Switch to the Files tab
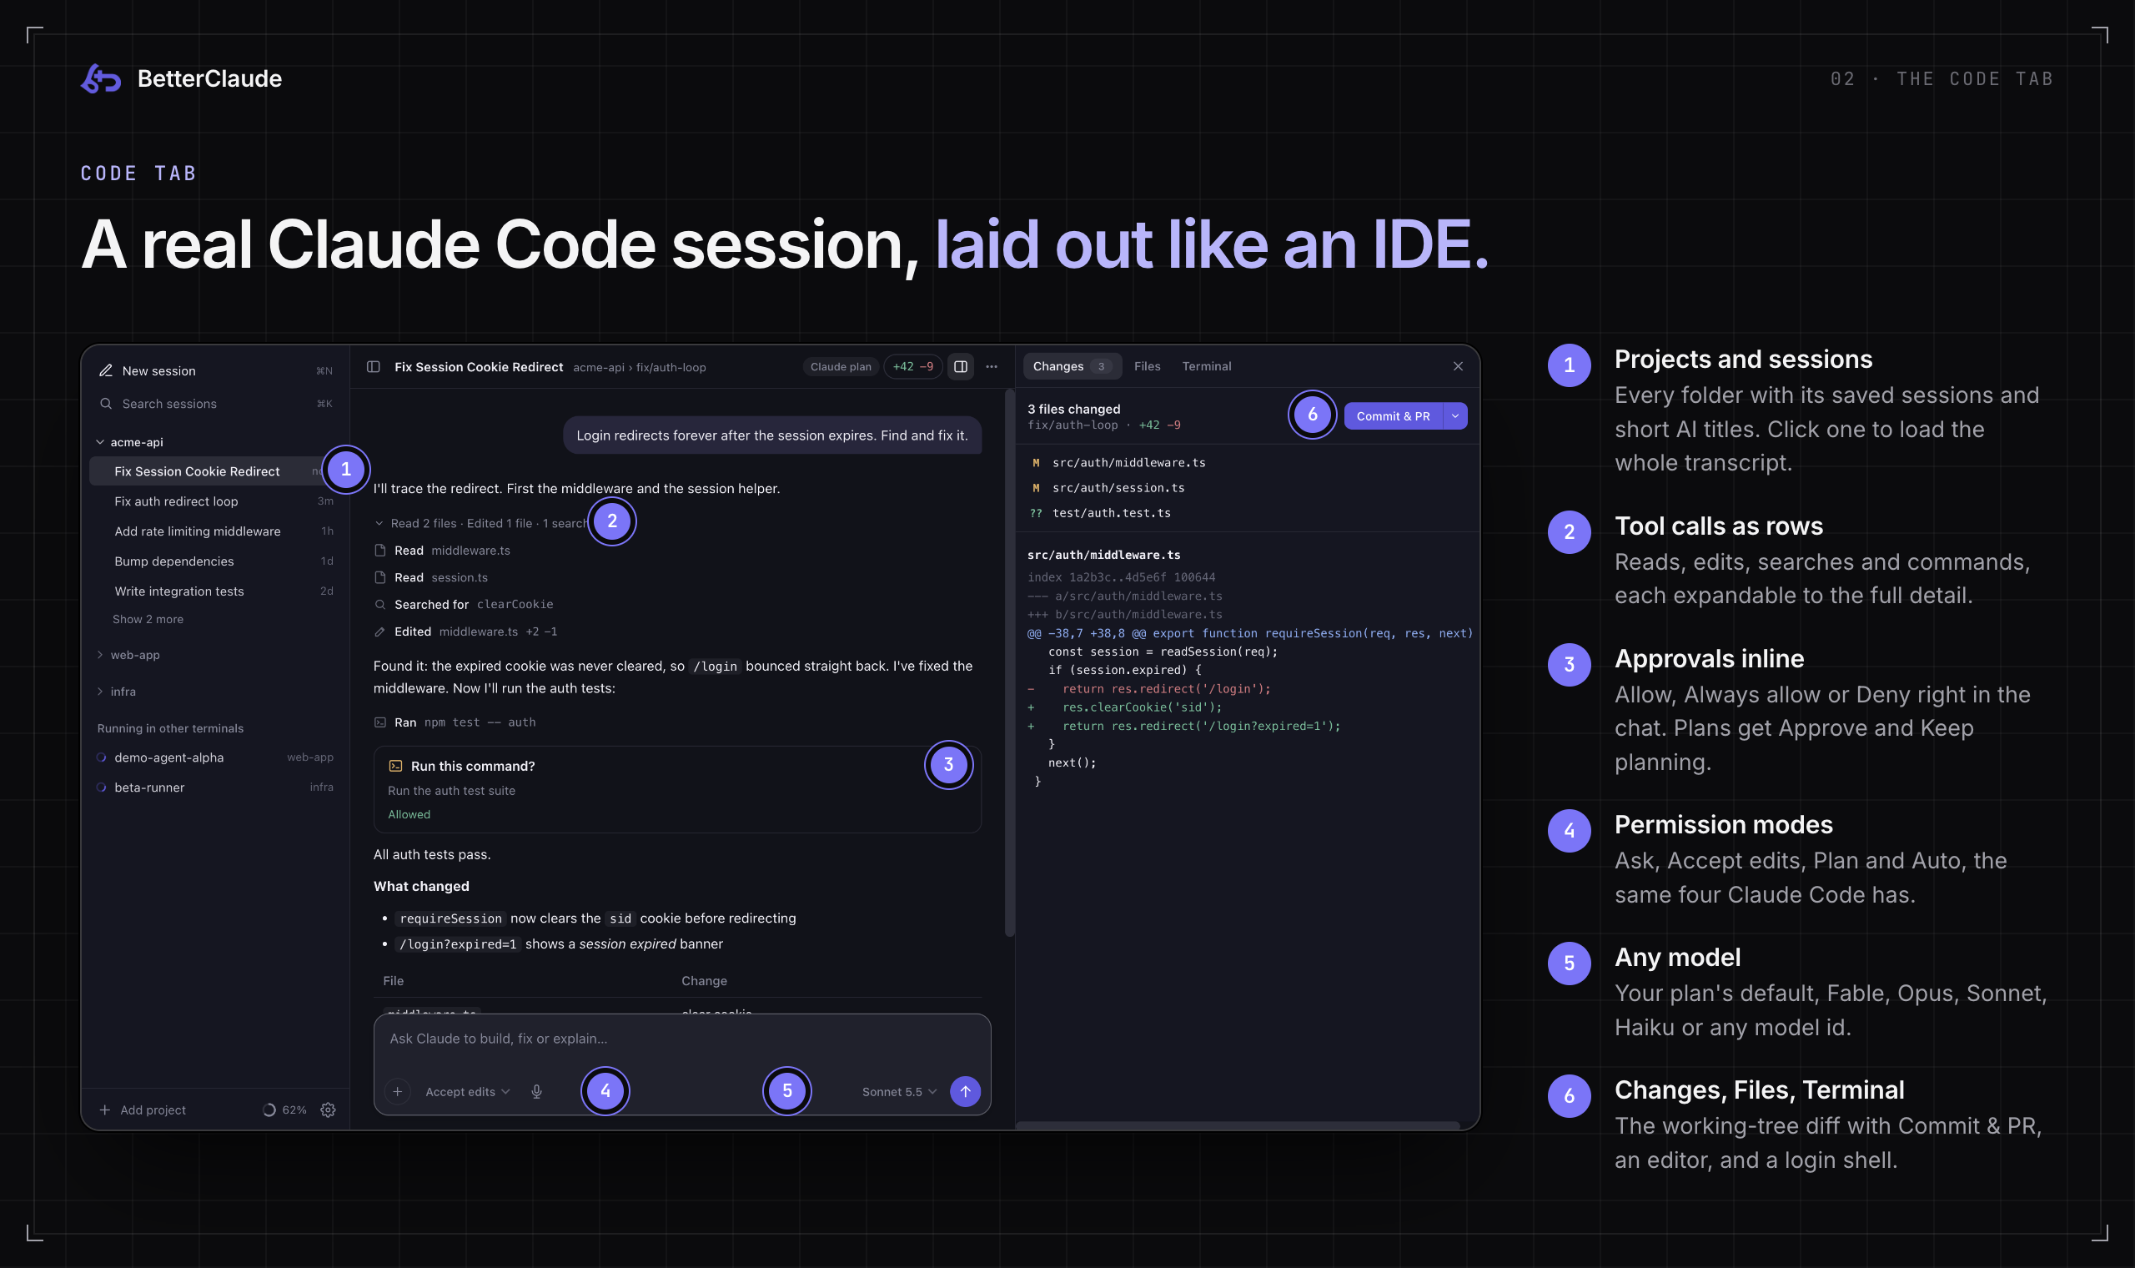 tap(1147, 366)
